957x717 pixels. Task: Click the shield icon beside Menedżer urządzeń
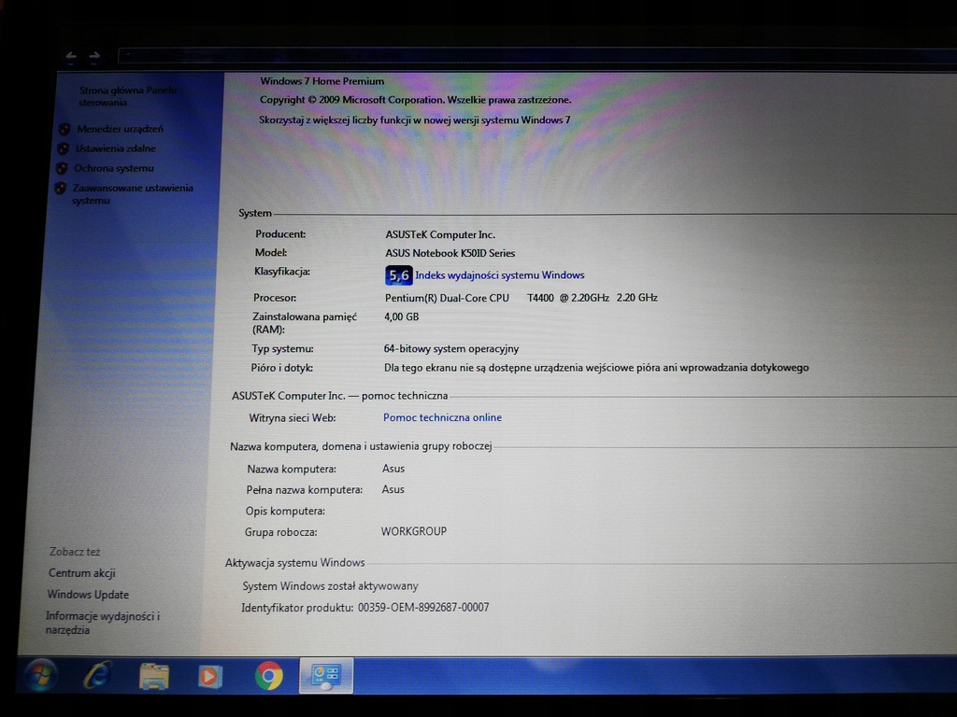[64, 129]
